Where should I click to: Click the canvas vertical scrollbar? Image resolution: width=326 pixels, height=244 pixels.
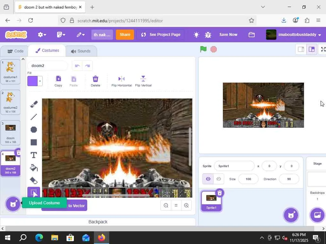(190, 146)
